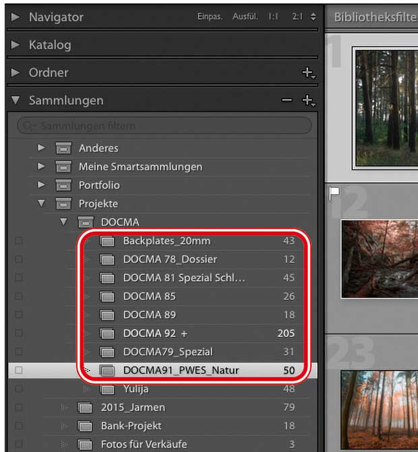
Task: Click the count 50 for DOCMA91_PWES_Natur
Action: coord(289,370)
